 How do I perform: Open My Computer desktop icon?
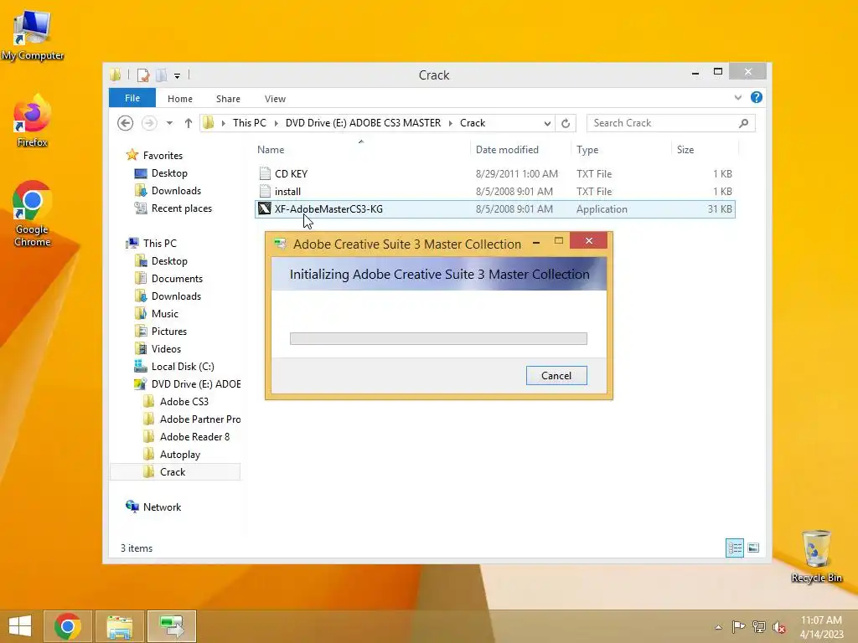33,35
